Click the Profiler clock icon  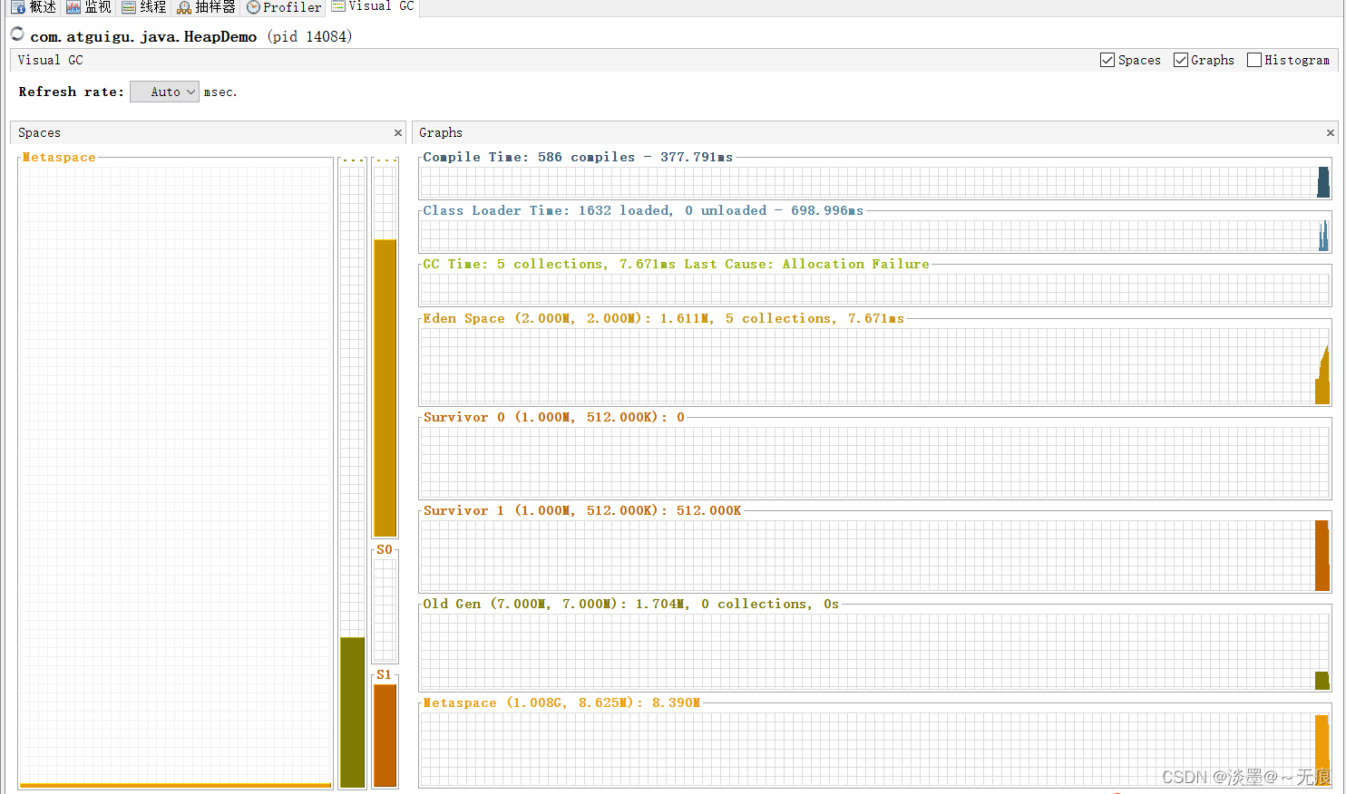(x=253, y=7)
